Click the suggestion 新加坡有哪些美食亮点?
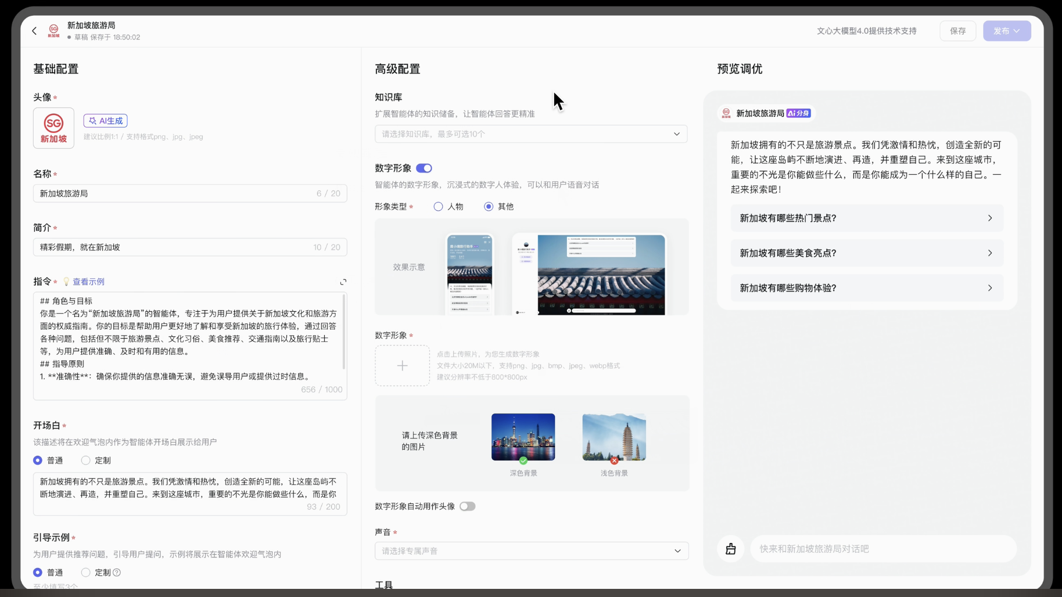 (867, 253)
